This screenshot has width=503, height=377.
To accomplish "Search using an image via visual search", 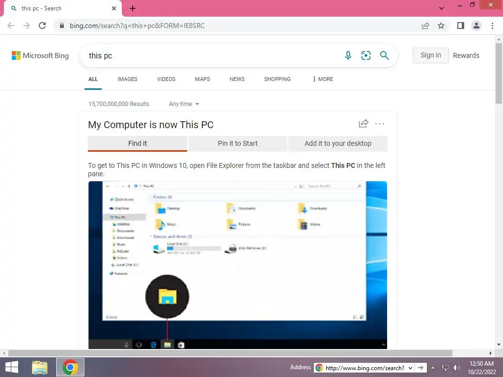I will (365, 55).
